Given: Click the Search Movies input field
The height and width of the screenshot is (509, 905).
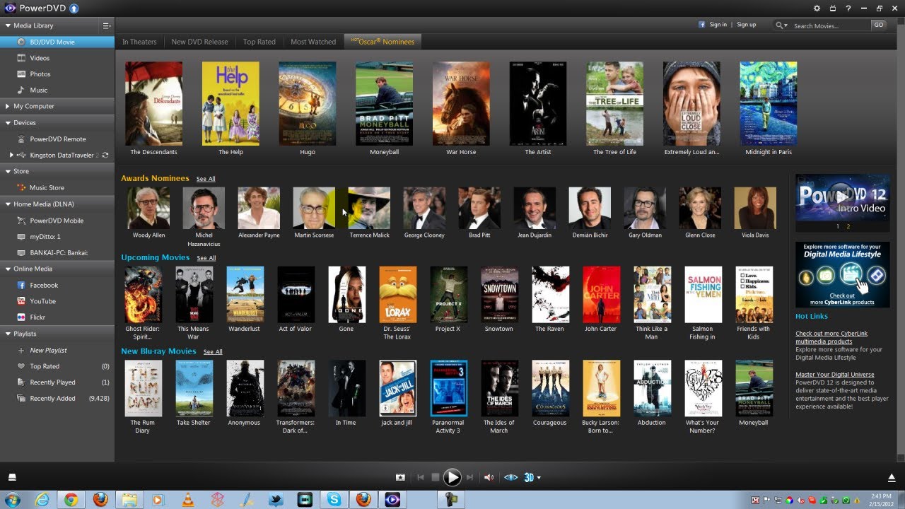Looking at the screenshot, I should click(x=830, y=25).
